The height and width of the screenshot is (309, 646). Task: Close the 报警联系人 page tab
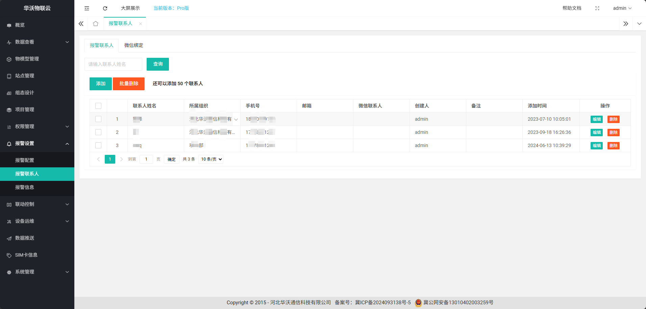point(141,24)
